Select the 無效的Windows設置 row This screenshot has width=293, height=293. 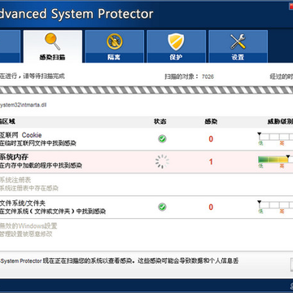[146, 230]
